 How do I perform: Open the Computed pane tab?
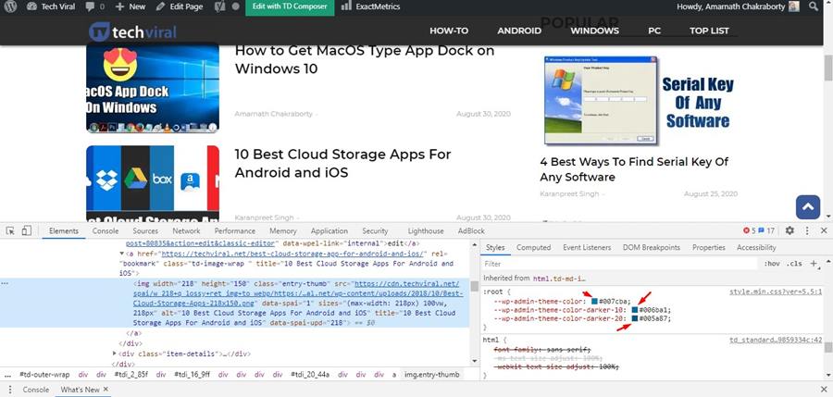click(x=533, y=248)
